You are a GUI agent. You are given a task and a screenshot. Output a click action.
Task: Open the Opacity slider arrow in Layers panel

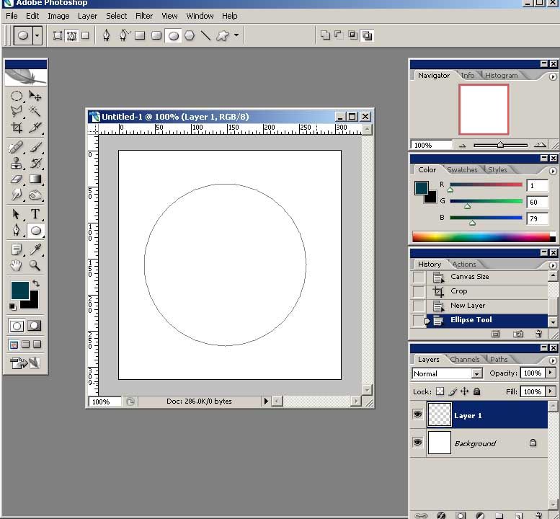click(551, 373)
